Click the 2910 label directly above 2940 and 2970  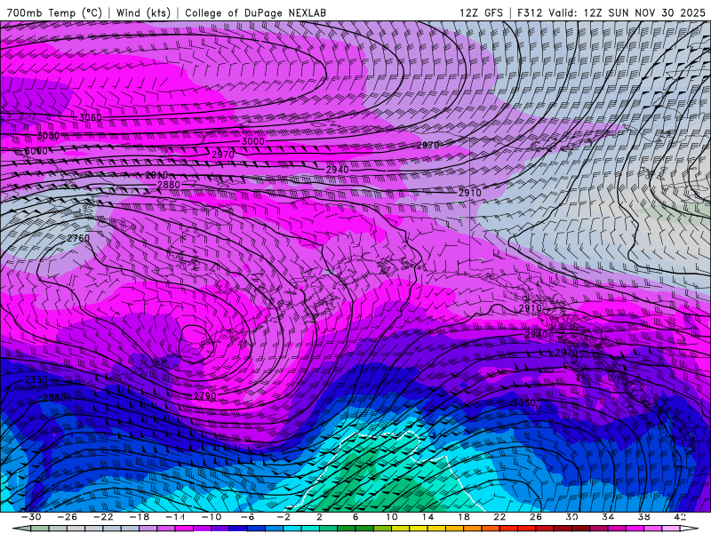[530, 308]
